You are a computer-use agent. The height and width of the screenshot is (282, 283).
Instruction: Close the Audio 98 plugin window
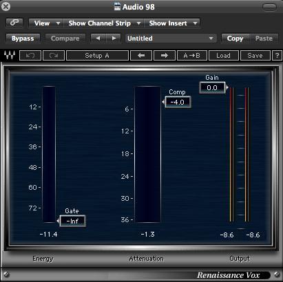point(6,7)
